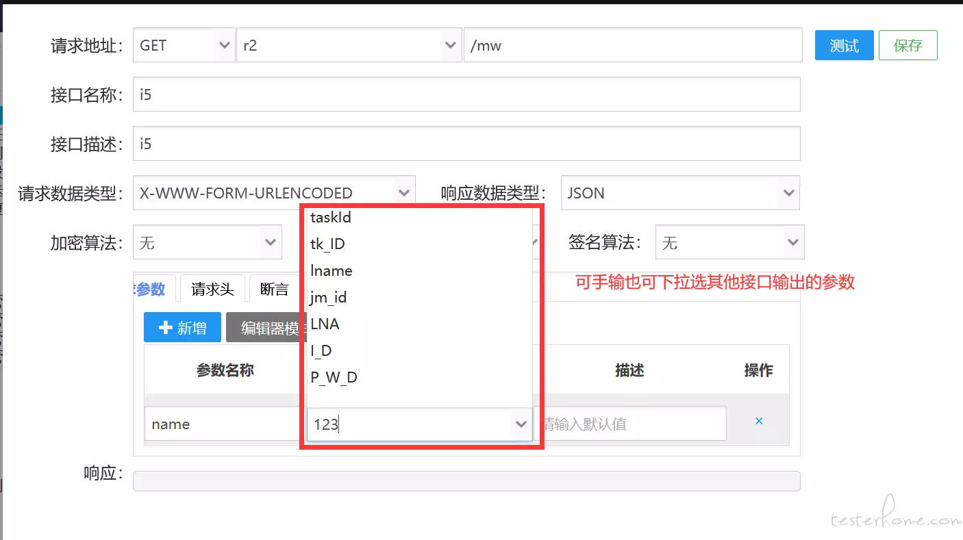Click the green 保存 button
This screenshot has width=963, height=540.
pyautogui.click(x=908, y=46)
